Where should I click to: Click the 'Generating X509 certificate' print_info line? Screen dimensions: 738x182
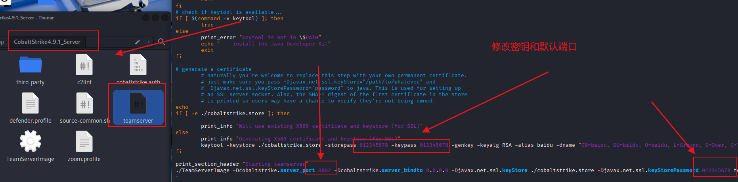(x=301, y=139)
